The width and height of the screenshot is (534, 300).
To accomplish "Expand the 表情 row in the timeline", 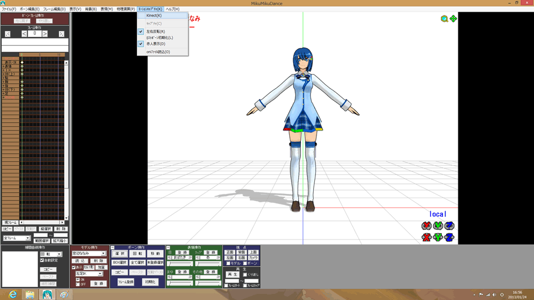I will click(x=3, y=67).
